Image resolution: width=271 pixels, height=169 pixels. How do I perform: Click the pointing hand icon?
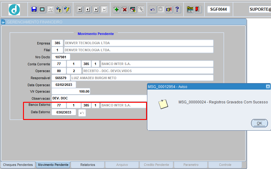(x=169, y=9)
